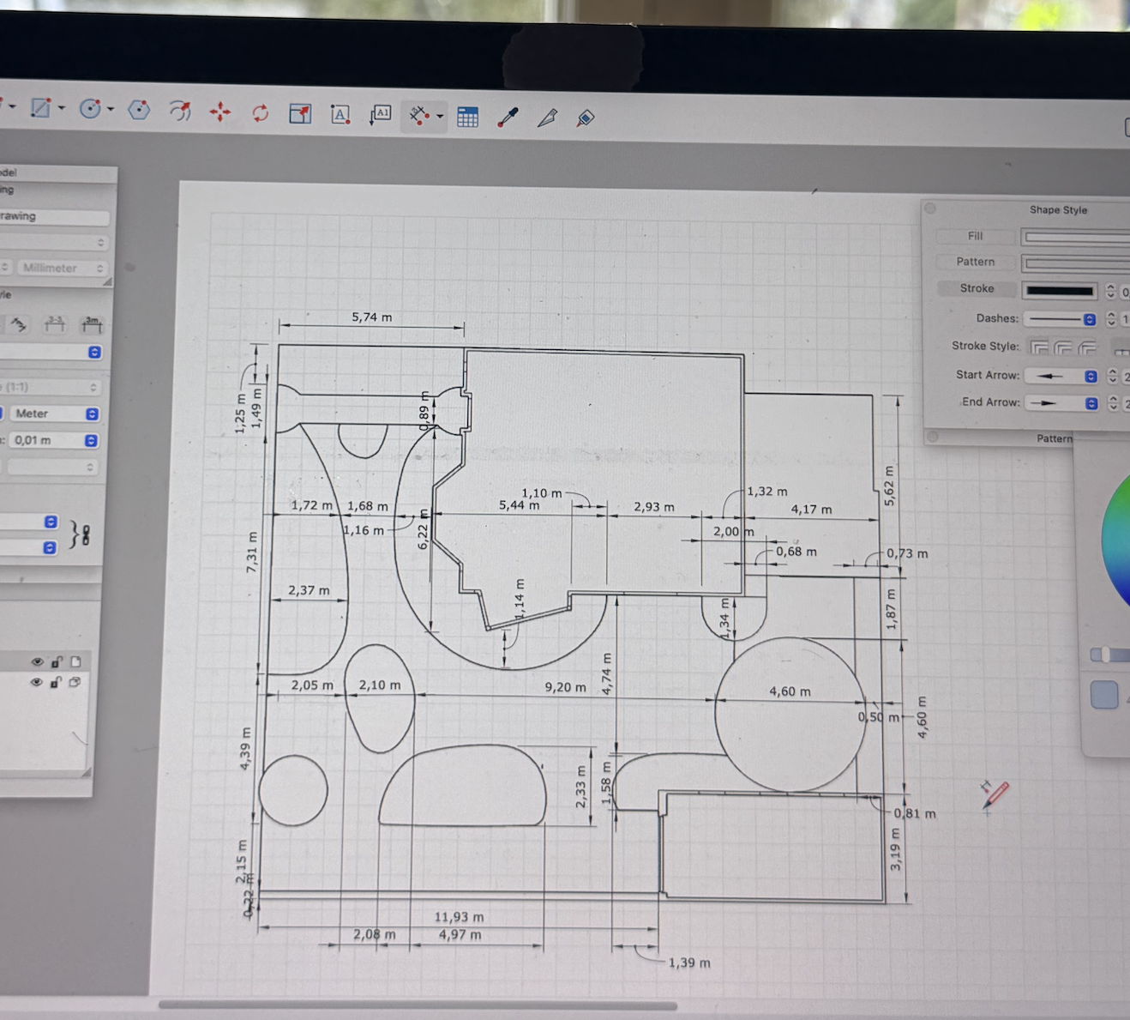Open the 0,01 m precision dropdown
Image resolution: width=1130 pixels, height=1020 pixels.
[x=53, y=440]
